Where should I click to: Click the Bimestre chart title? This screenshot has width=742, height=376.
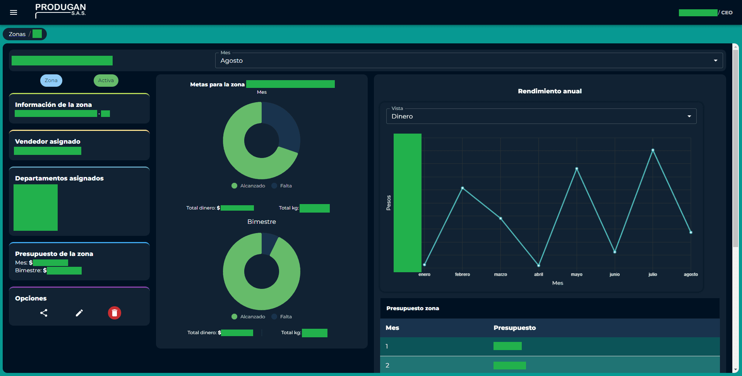tap(262, 221)
